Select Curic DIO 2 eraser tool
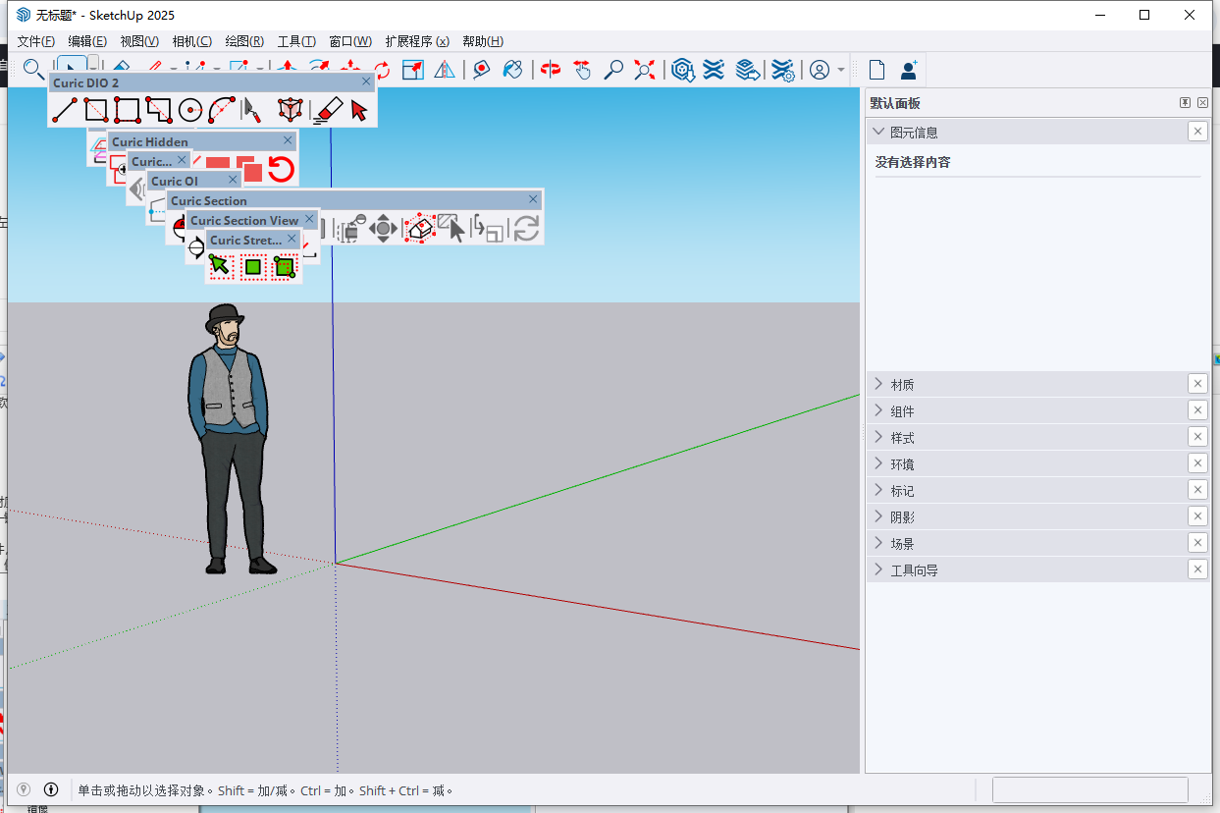Image resolution: width=1220 pixels, height=813 pixels. (329, 109)
